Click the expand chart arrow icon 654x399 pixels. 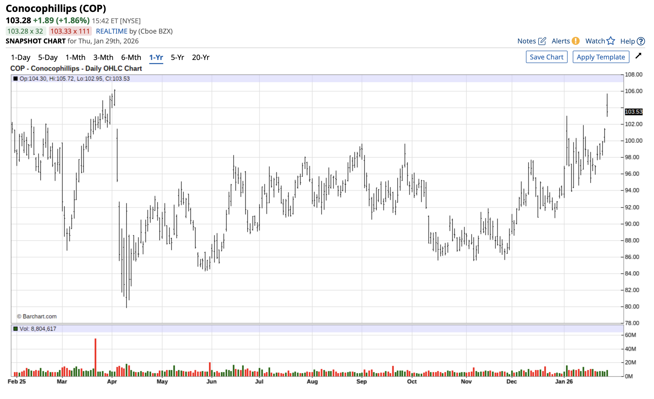638,56
